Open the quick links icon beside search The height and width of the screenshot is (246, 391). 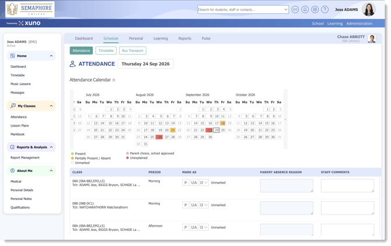coord(295,9)
